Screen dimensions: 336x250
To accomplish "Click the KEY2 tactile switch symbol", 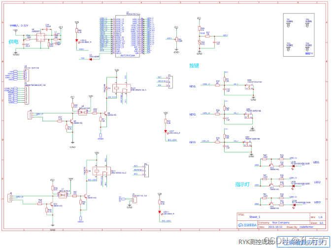I will (x=249, y=116).
